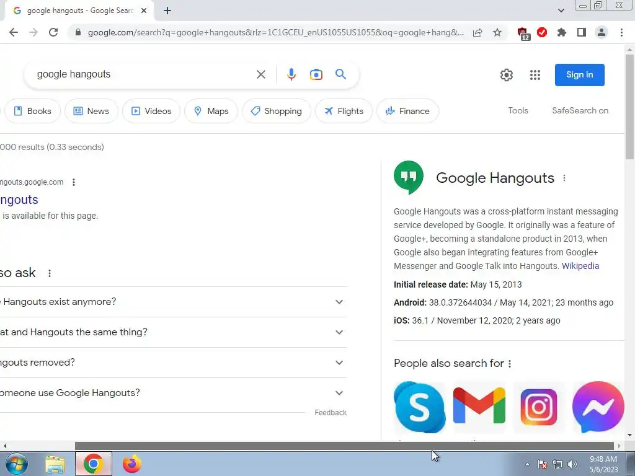This screenshot has width=635, height=476.
Task: Click the Chrome taskbar button
Action: click(94, 464)
